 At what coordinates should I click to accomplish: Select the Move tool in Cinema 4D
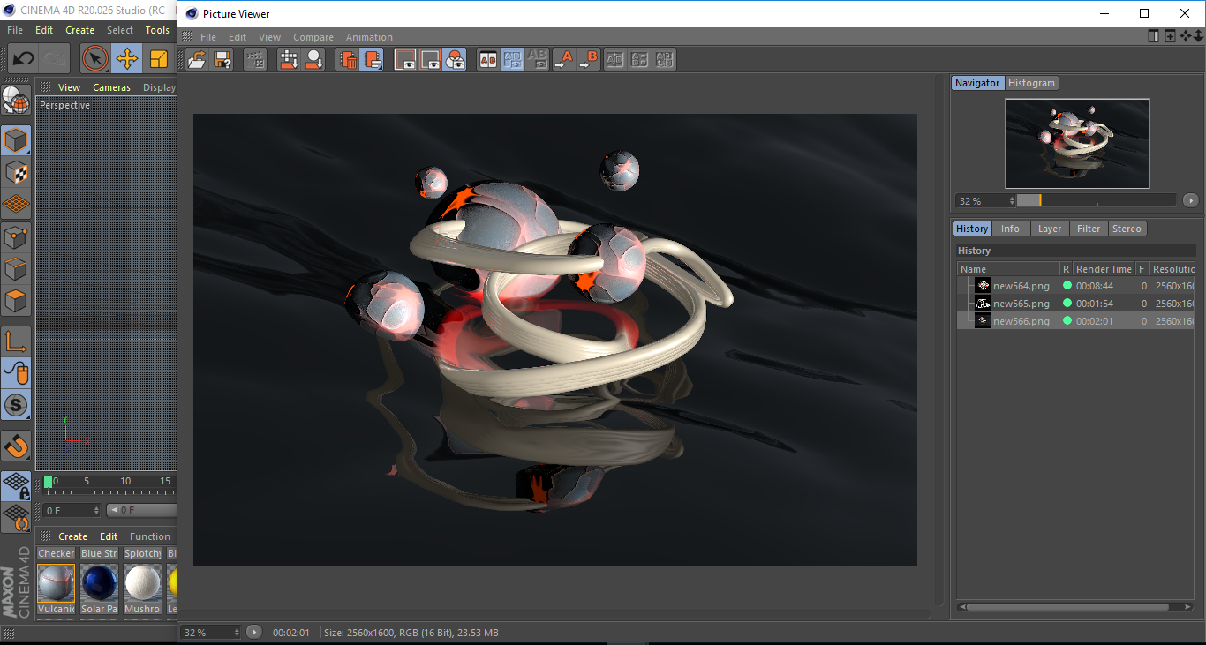click(x=127, y=59)
